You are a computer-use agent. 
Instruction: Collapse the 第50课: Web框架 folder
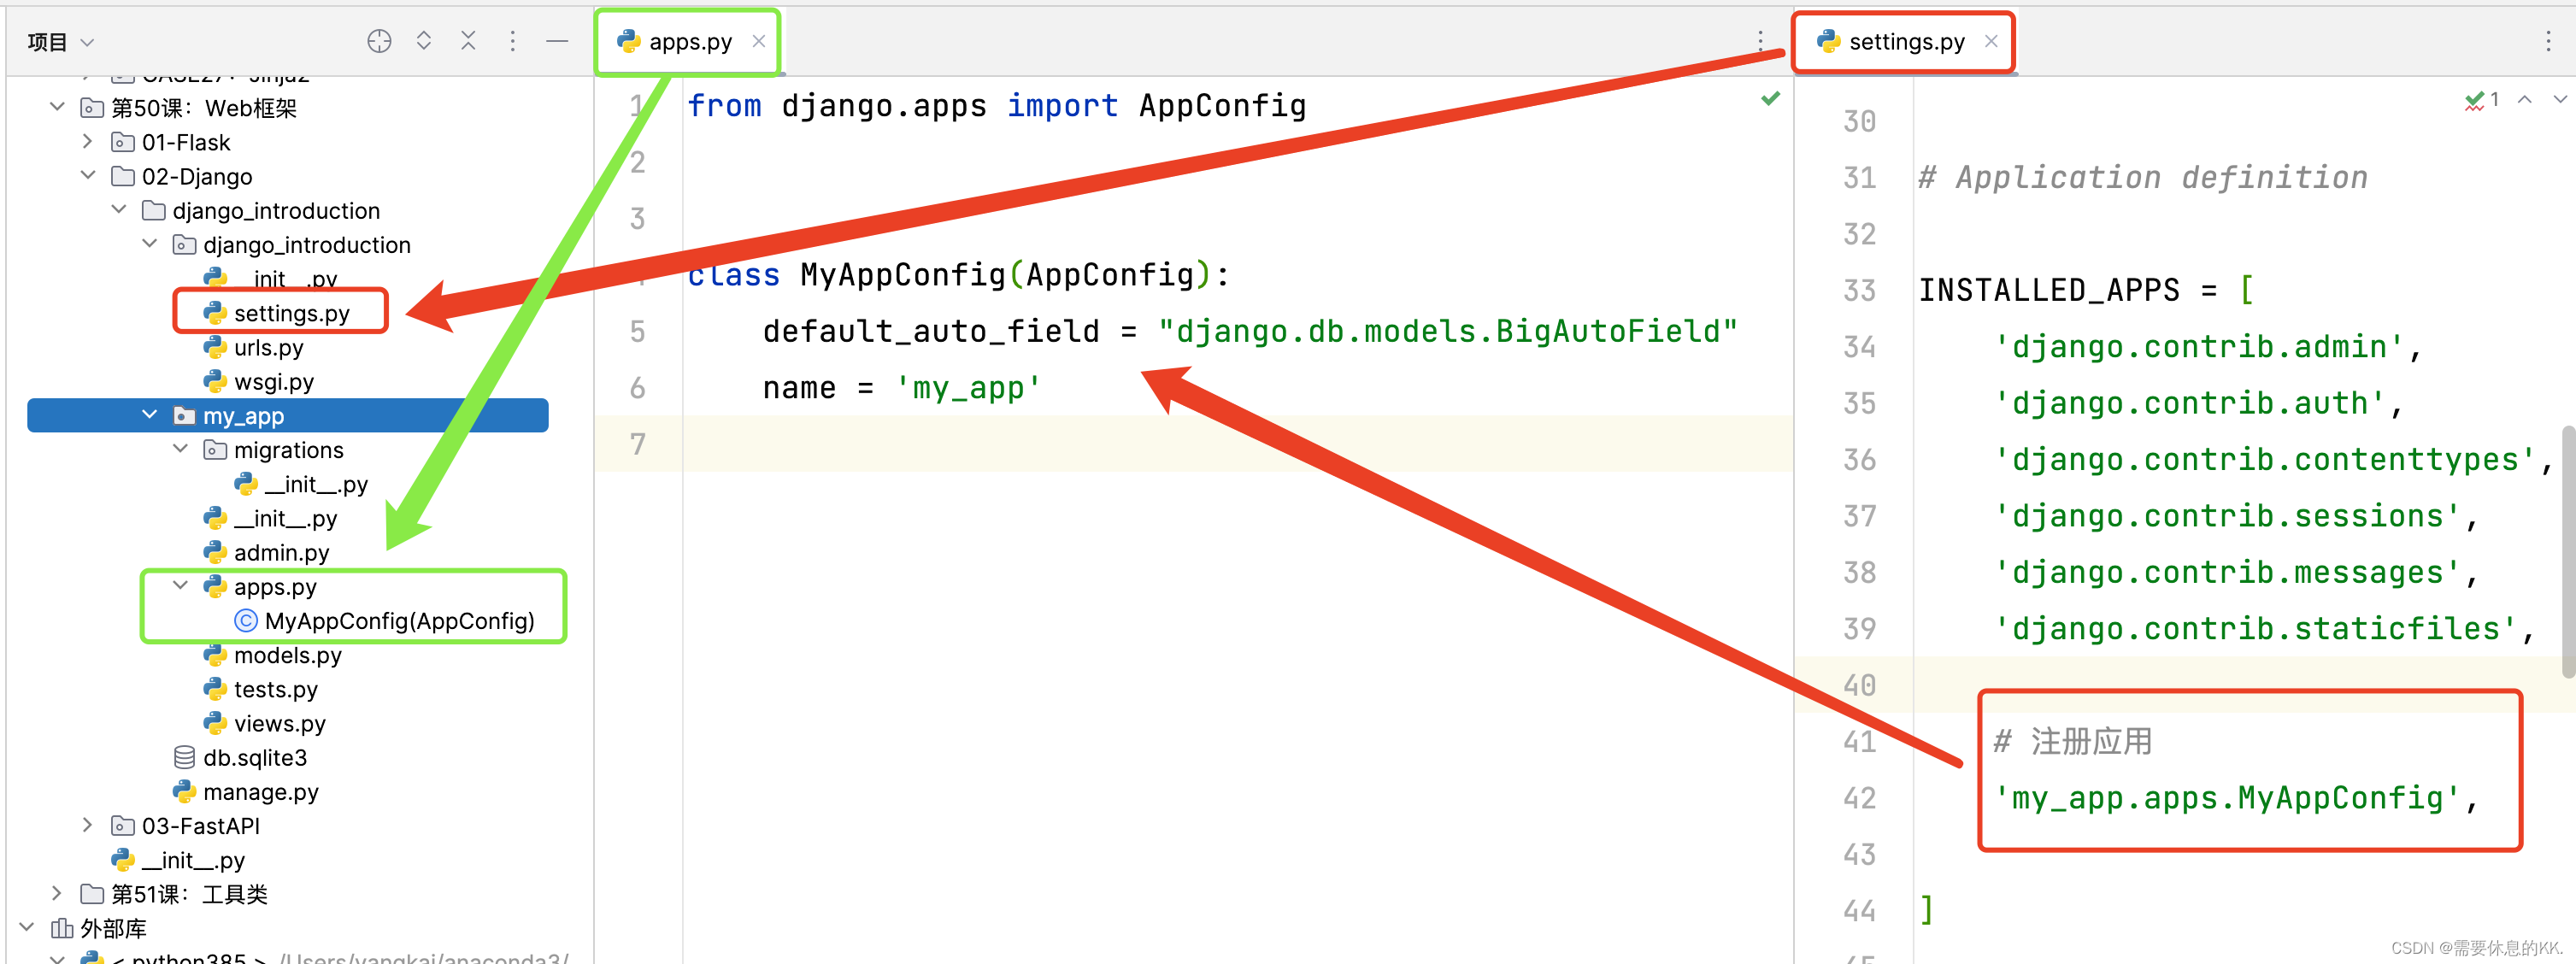tap(57, 107)
